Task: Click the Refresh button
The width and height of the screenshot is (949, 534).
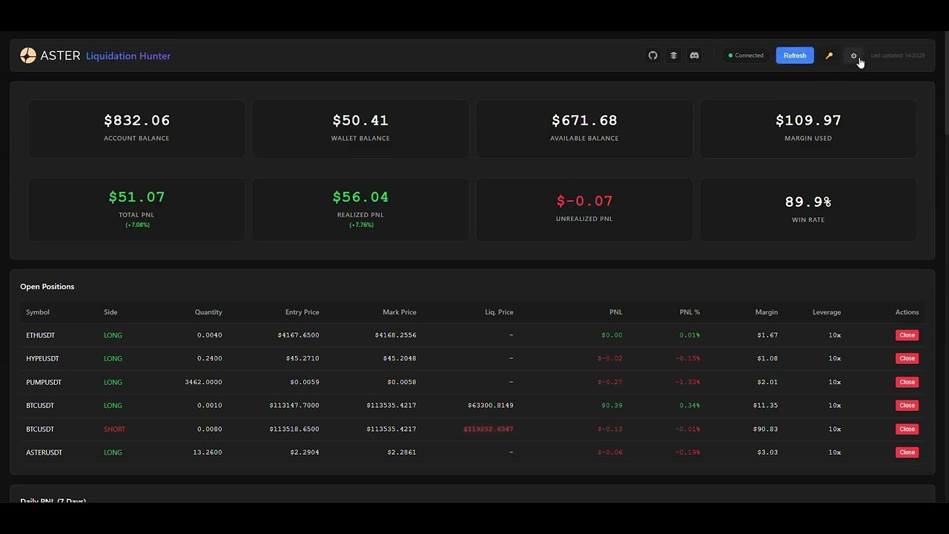Action: pyautogui.click(x=794, y=55)
